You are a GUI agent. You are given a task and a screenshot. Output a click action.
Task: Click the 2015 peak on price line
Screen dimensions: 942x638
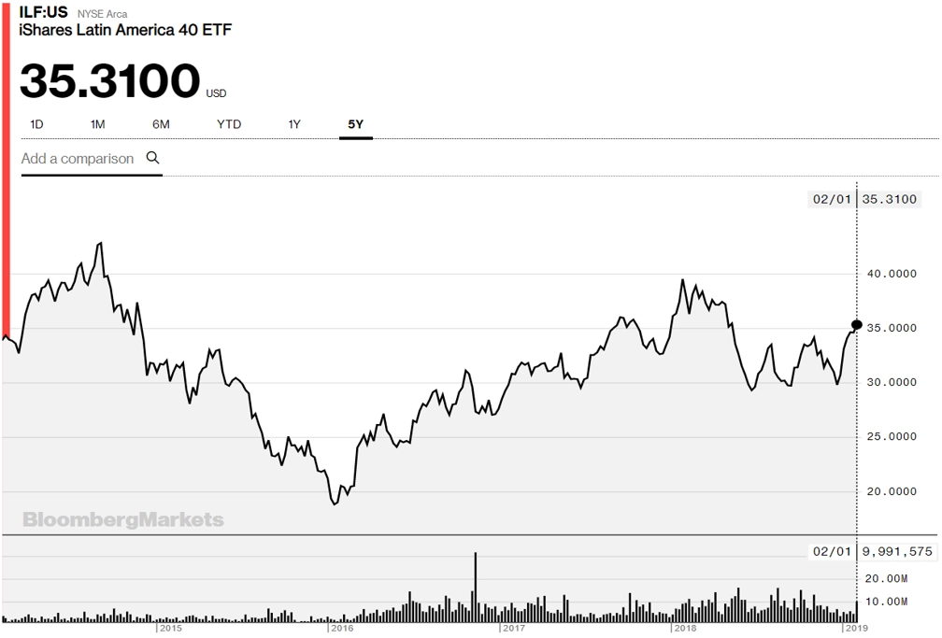(x=100, y=243)
